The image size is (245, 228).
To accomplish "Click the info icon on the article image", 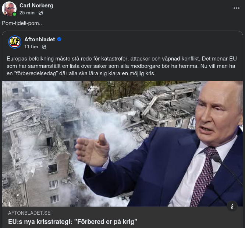I will click(x=232, y=206).
